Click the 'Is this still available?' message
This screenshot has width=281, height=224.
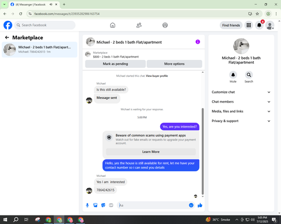[x=111, y=90]
